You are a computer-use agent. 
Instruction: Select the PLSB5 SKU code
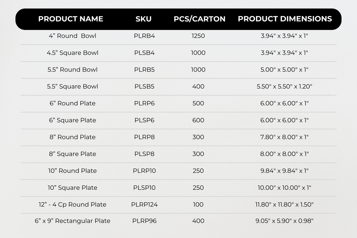(x=144, y=87)
